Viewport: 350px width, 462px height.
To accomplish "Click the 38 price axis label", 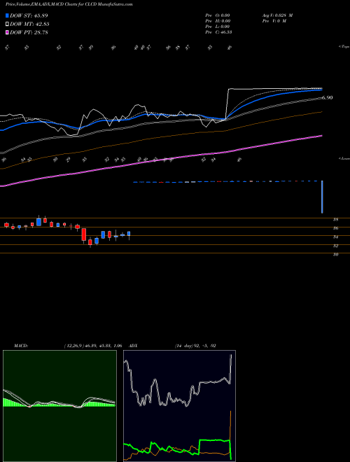I will click(335, 220).
